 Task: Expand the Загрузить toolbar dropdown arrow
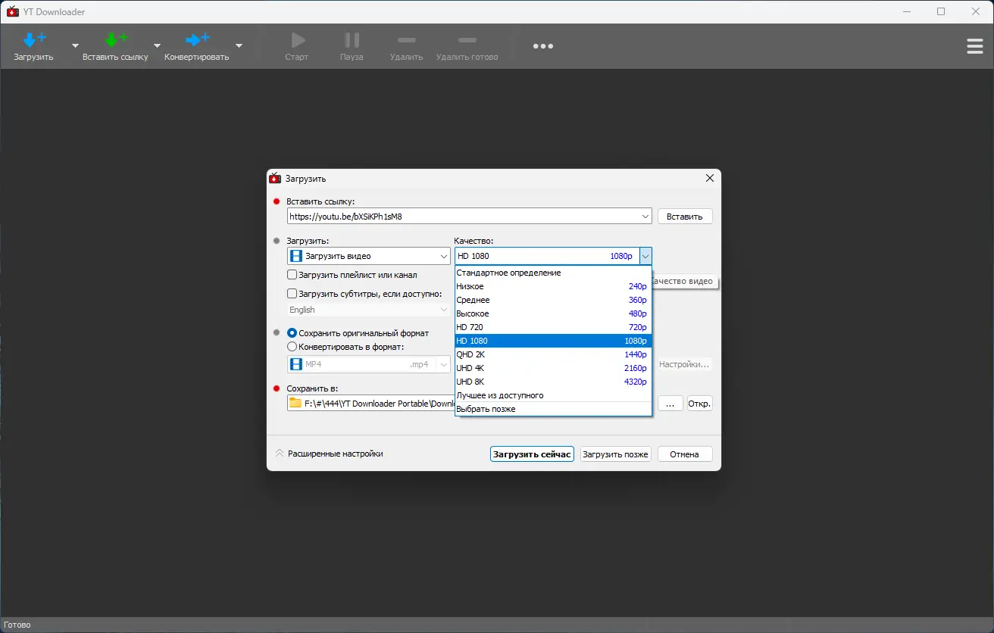[75, 46]
